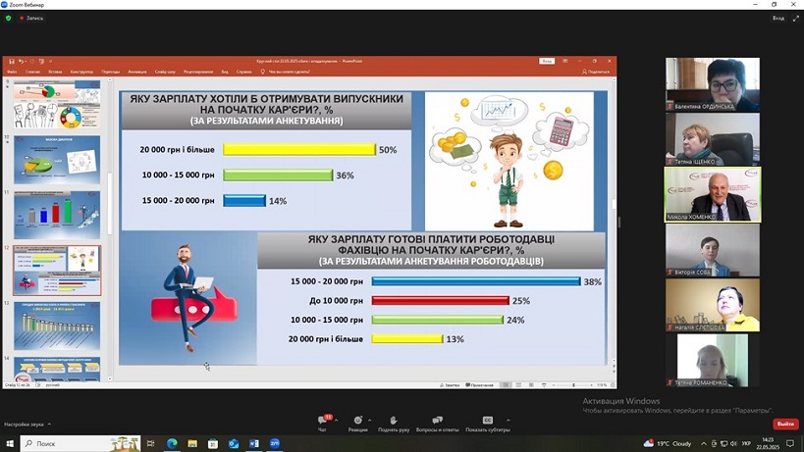Open the Файл menu in PowerPoint

coord(12,72)
